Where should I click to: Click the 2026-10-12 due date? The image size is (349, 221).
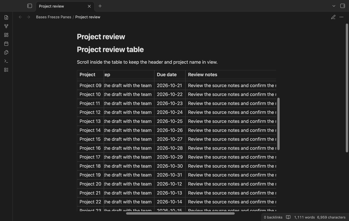[170, 184]
